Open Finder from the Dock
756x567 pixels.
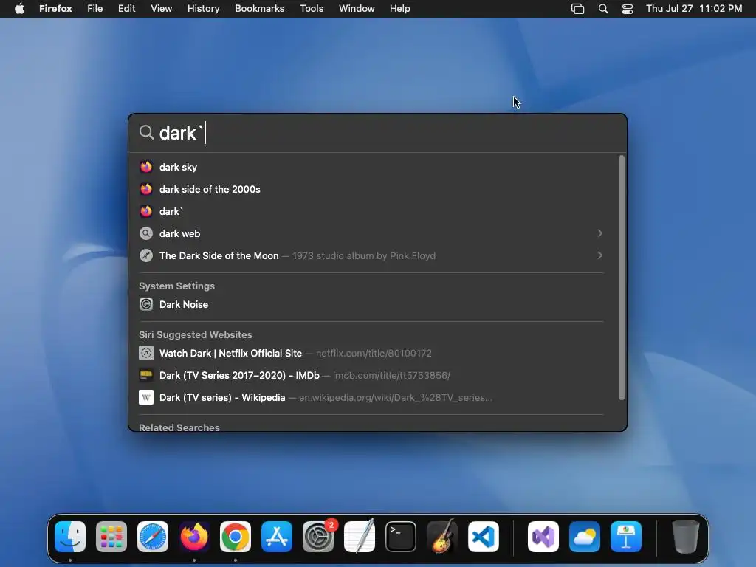coord(70,537)
